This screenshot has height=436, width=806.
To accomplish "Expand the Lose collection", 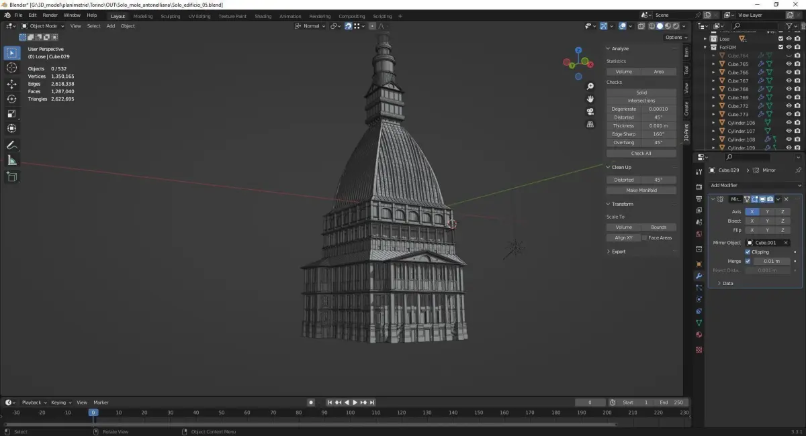I will click(x=705, y=39).
